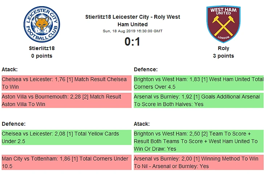Select West Ham Total Corners Over 4.5 bet

(199, 83)
